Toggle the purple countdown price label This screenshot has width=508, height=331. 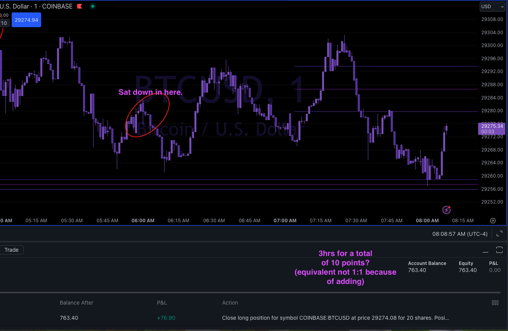tap(492, 129)
